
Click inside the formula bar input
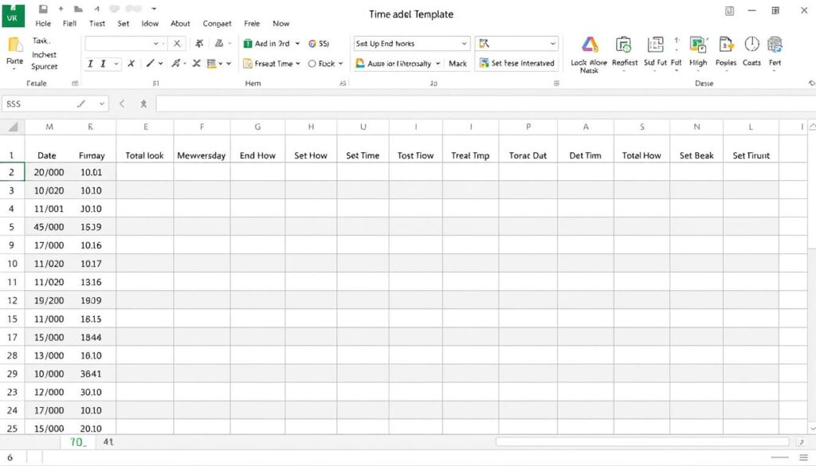click(x=485, y=104)
